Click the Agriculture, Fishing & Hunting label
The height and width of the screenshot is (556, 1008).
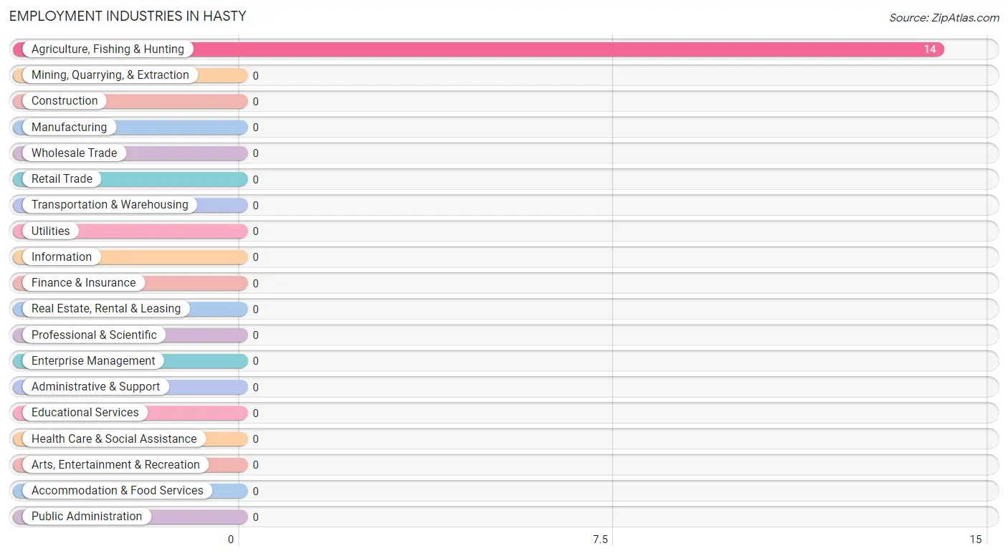click(108, 49)
